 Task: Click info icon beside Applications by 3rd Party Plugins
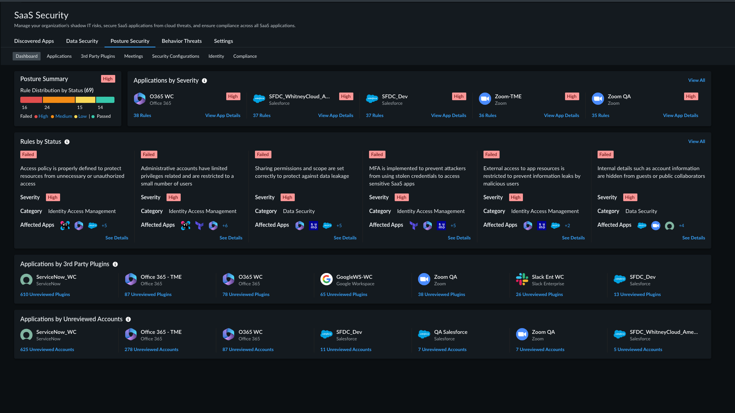click(x=115, y=264)
